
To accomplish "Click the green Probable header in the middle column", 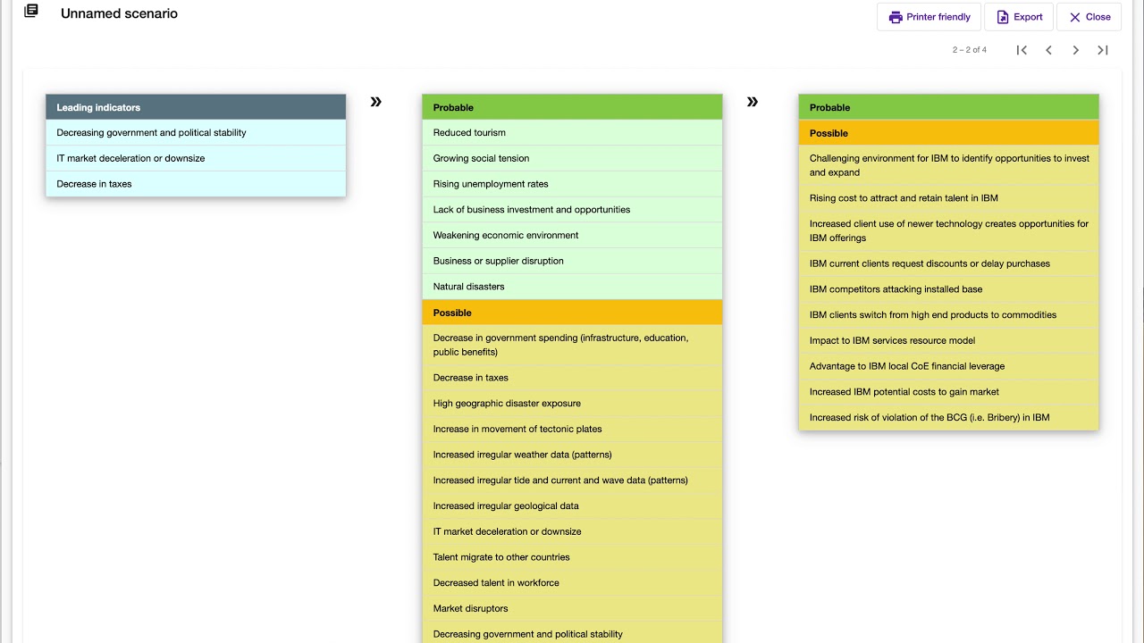I will pyautogui.click(x=572, y=107).
